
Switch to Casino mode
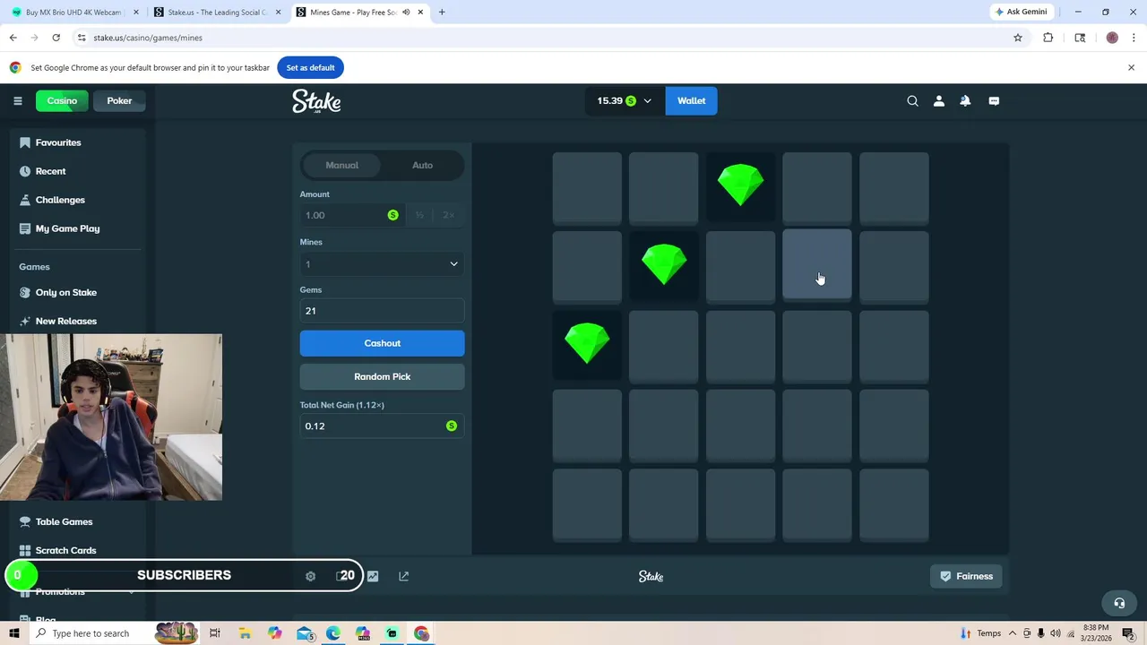click(62, 100)
